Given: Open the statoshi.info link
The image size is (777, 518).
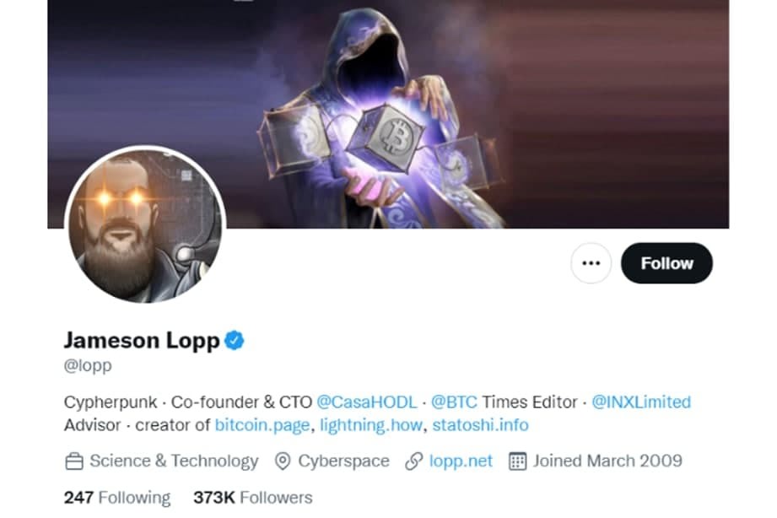Looking at the screenshot, I should tap(480, 425).
